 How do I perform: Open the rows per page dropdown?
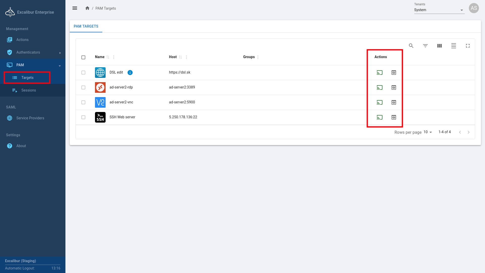428,132
